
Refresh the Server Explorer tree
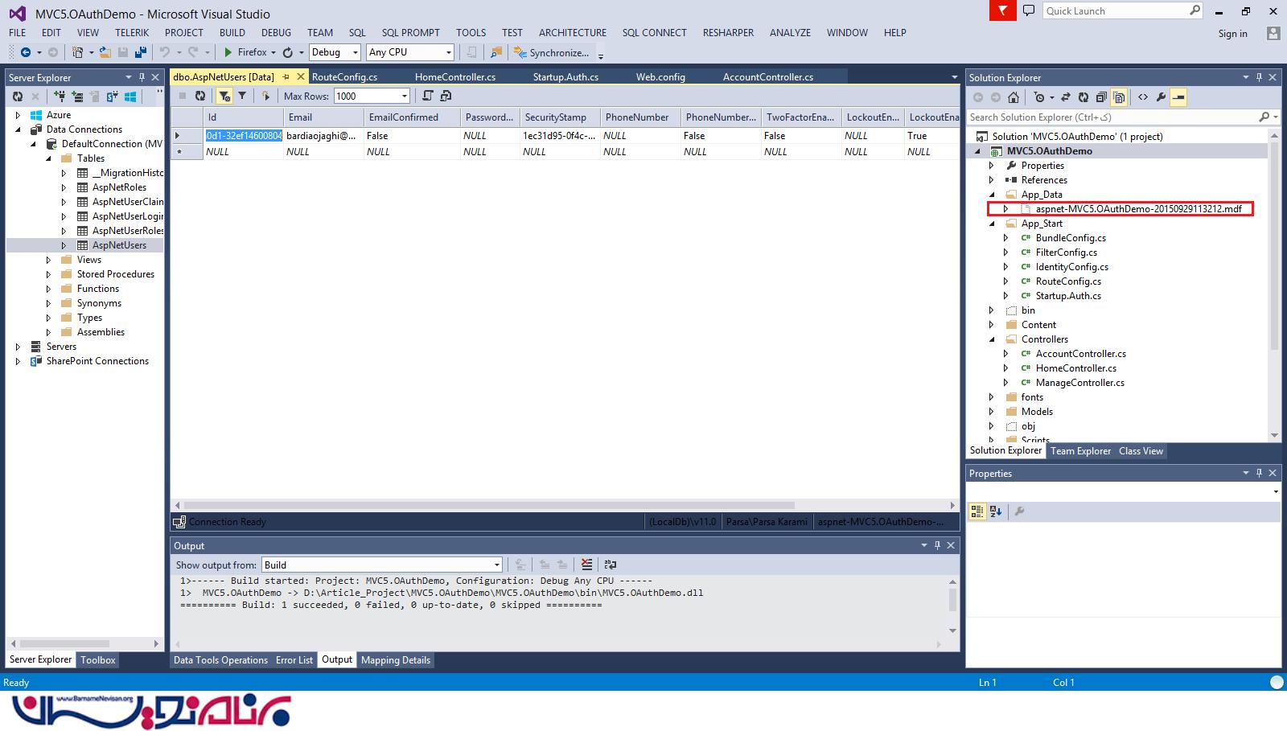click(x=18, y=97)
